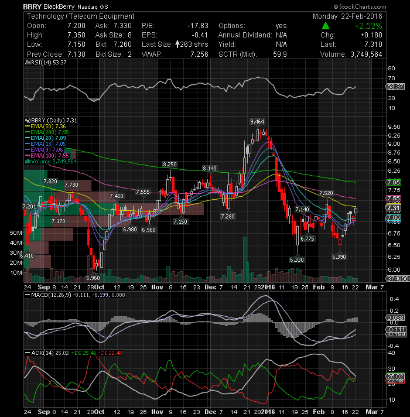Click the 7.820 price annotation
The image size is (410, 417).
point(50,182)
